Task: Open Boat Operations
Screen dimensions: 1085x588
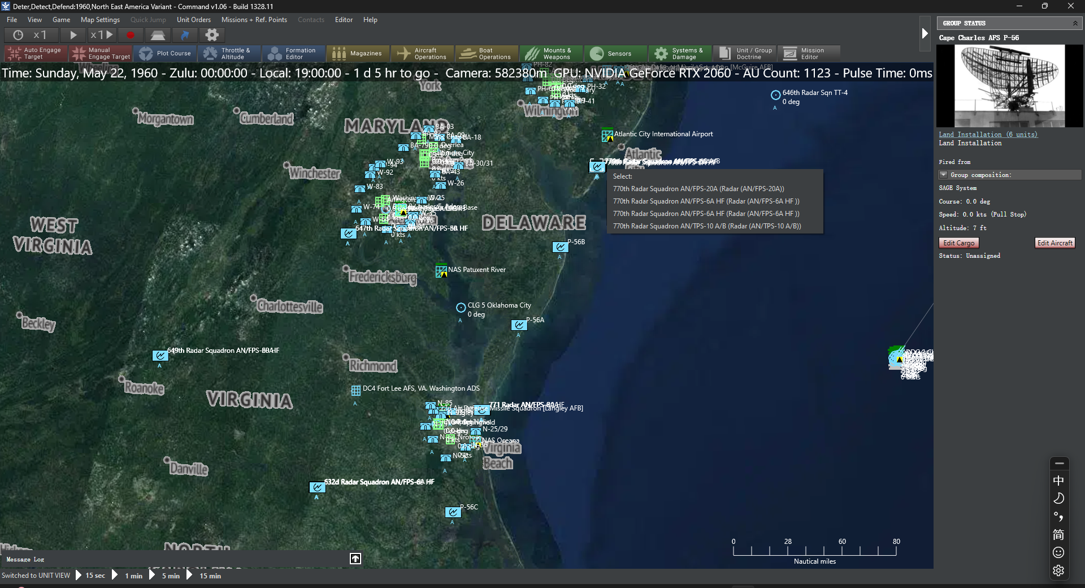Action: 487,53
